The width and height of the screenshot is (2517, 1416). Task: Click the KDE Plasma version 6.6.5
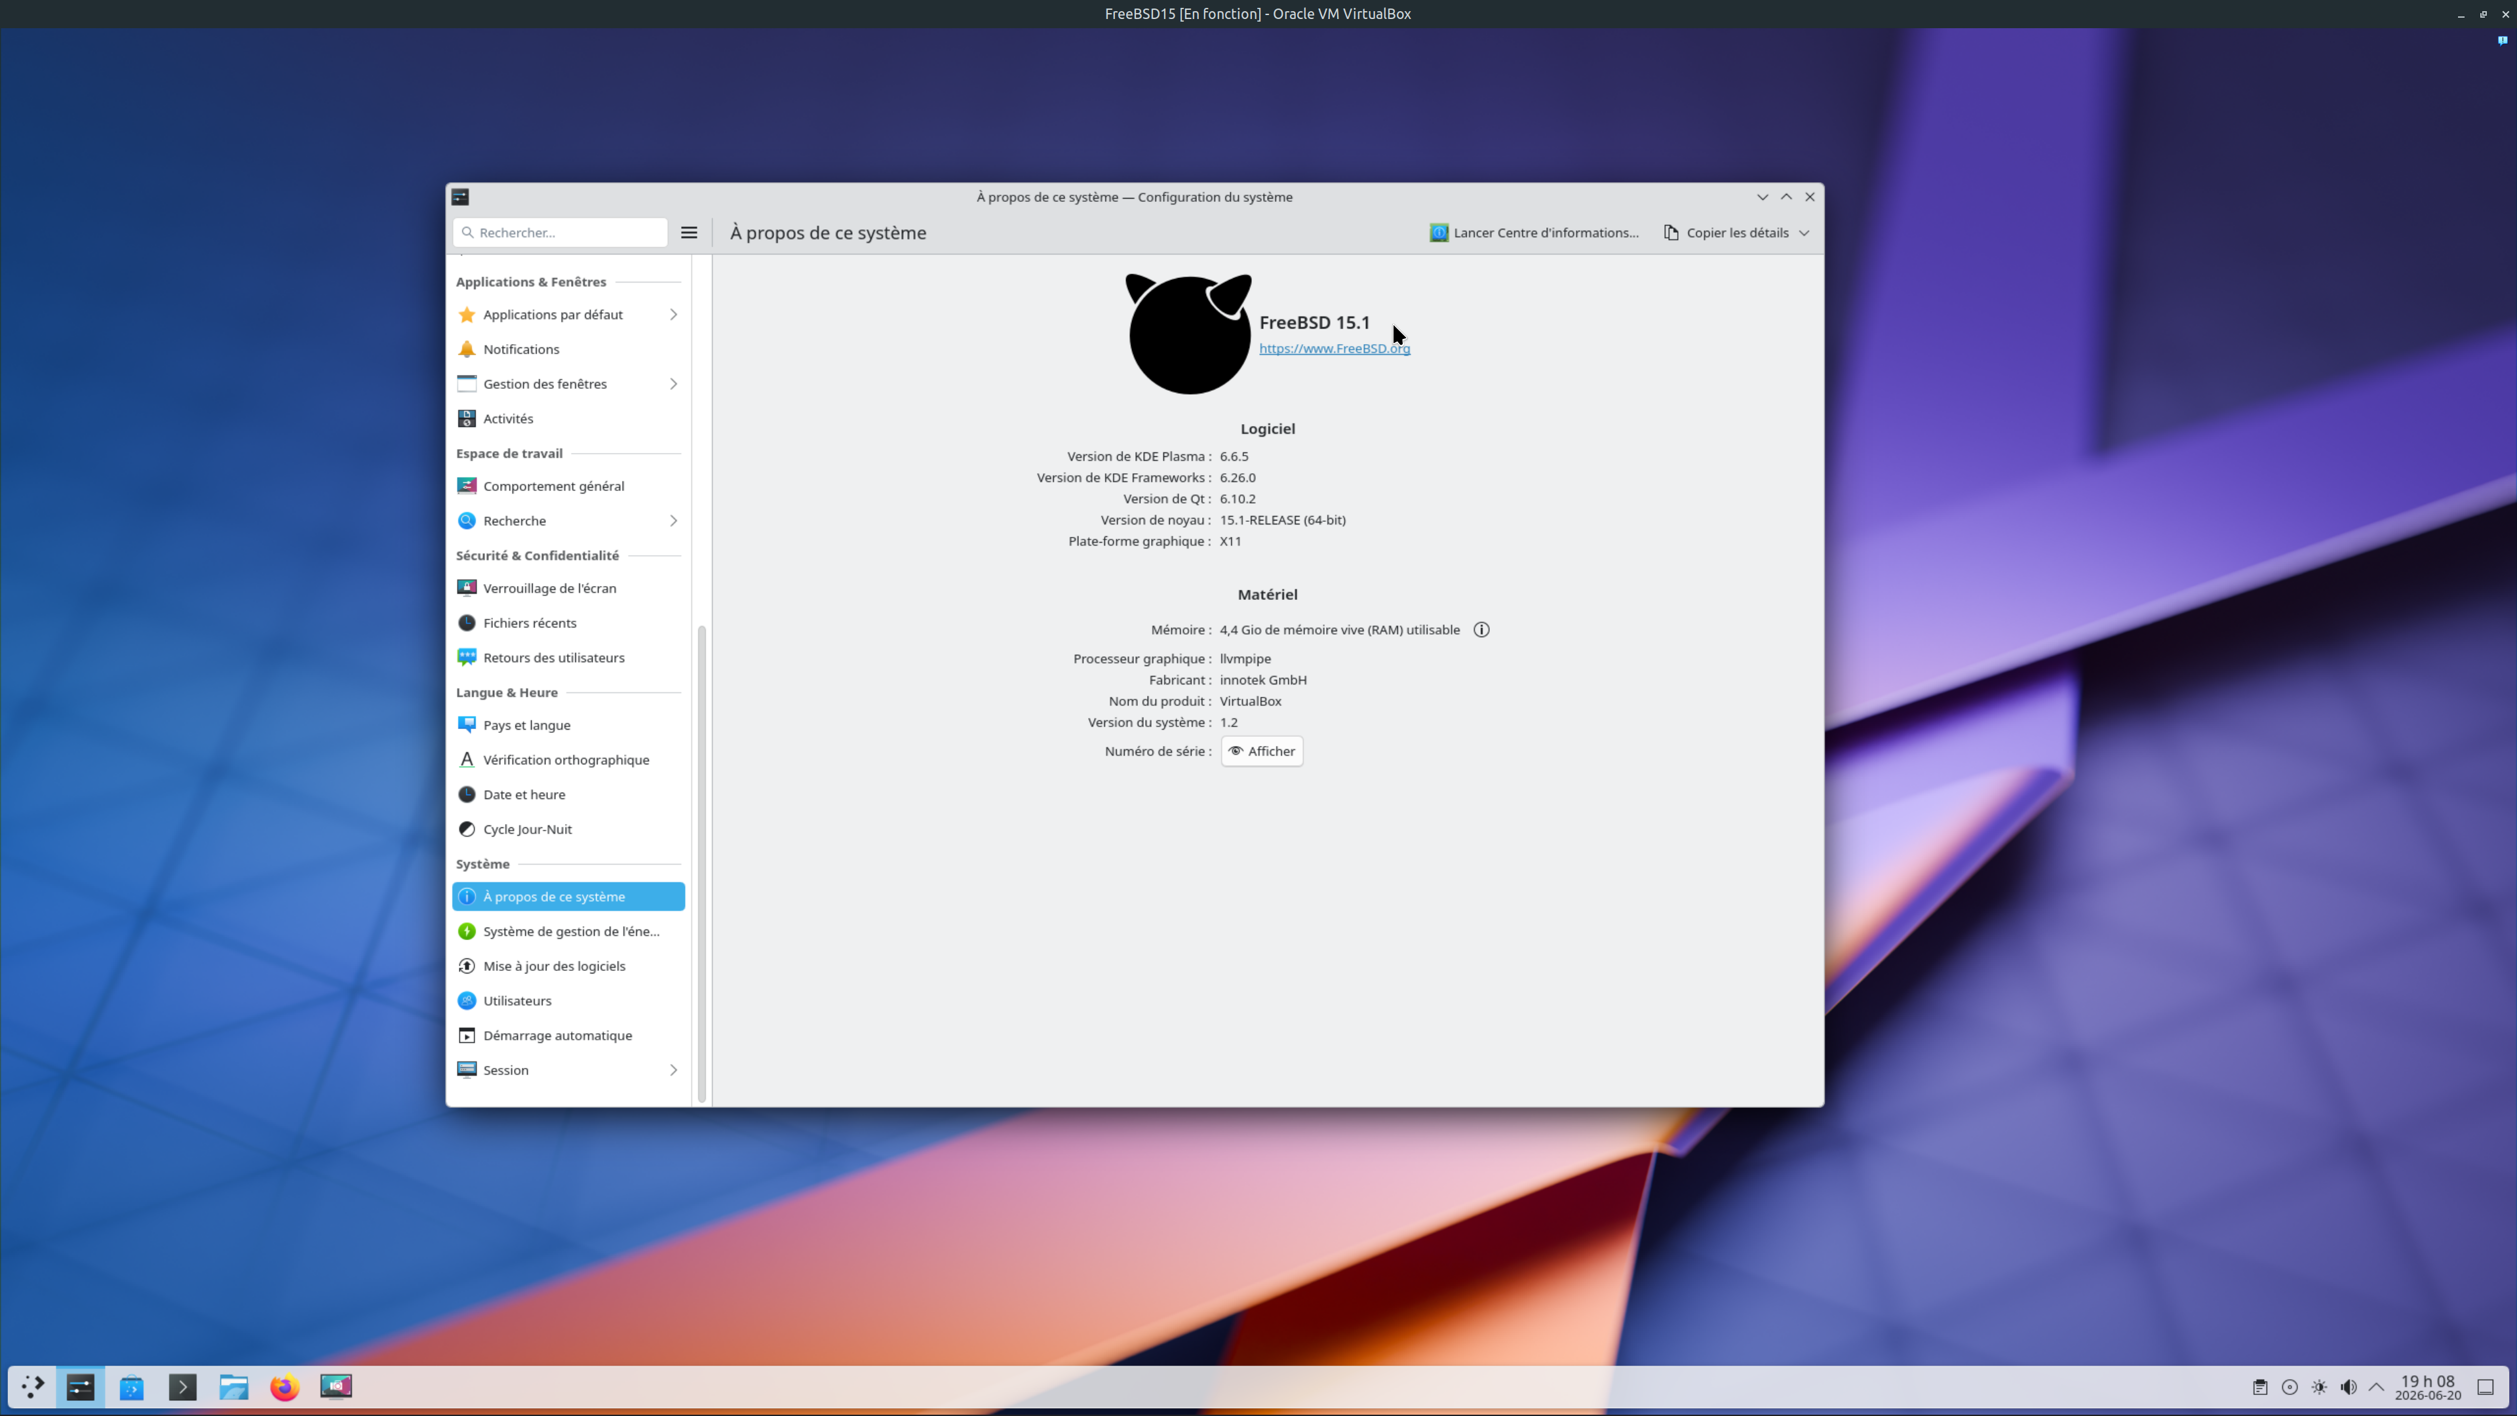pyautogui.click(x=1234, y=456)
